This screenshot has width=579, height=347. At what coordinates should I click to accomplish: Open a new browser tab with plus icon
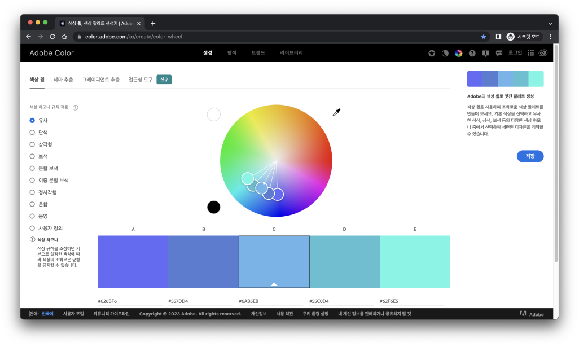point(153,23)
